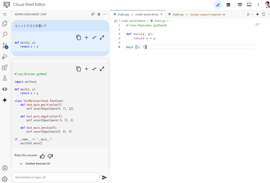The height and width of the screenshot is (183, 270).
Task: Click in the Ask Gemini input field
Action: click(55, 177)
